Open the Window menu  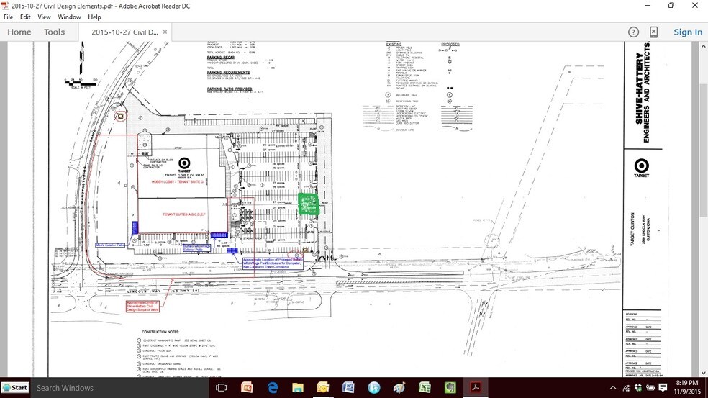(x=69, y=17)
